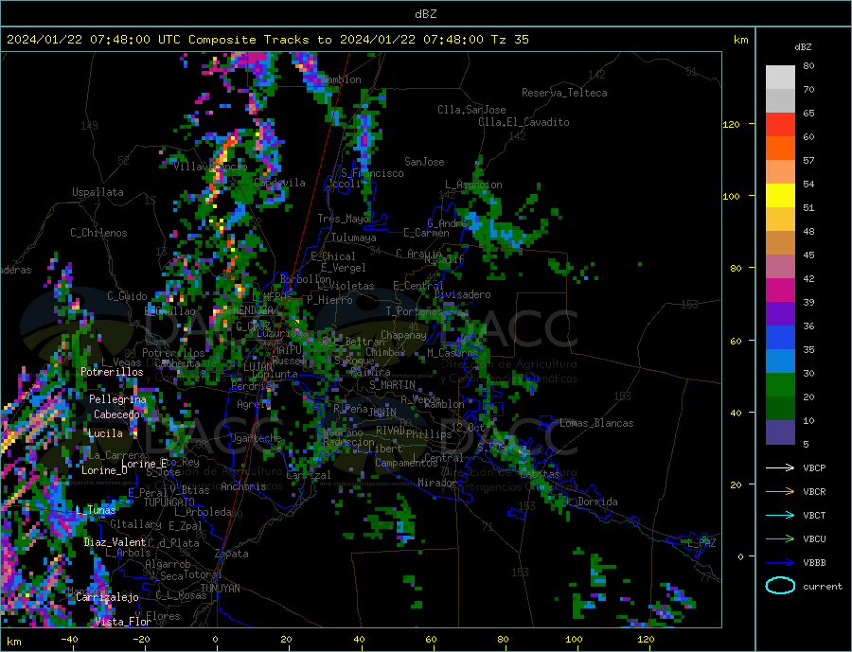Pick the bottom dark-purple legend swatch
The image size is (852, 652).
(780, 432)
